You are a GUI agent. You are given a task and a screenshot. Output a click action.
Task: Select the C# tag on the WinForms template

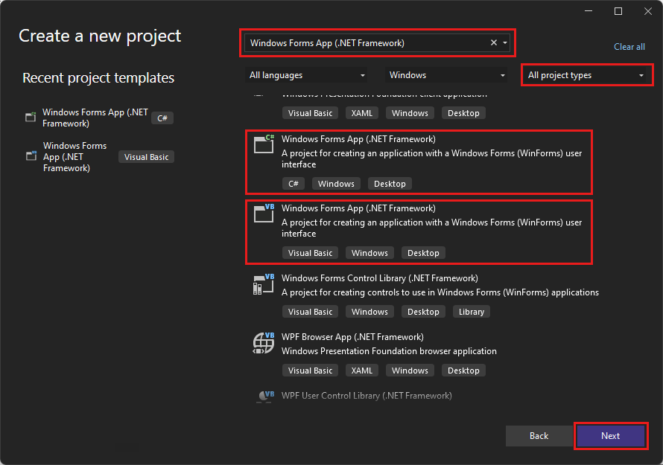(x=294, y=183)
